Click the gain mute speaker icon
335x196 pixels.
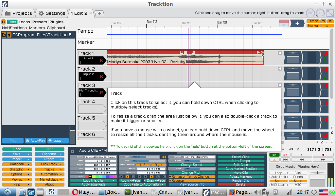pyautogui.click(x=164, y=157)
